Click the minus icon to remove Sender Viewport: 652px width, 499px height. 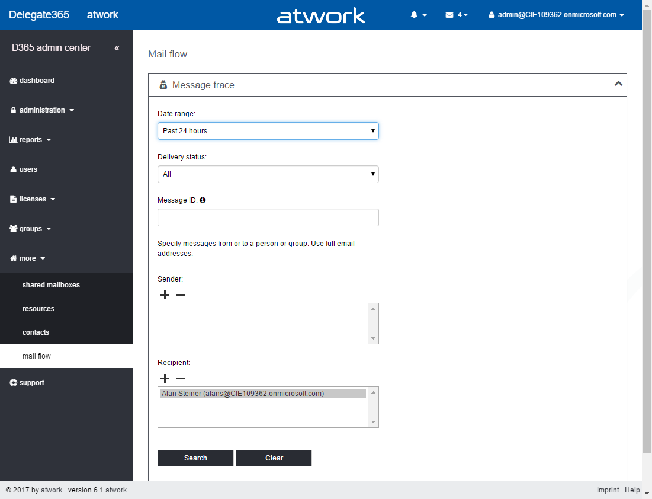181,295
